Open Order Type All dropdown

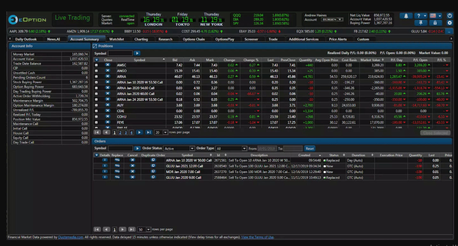pos(244,149)
